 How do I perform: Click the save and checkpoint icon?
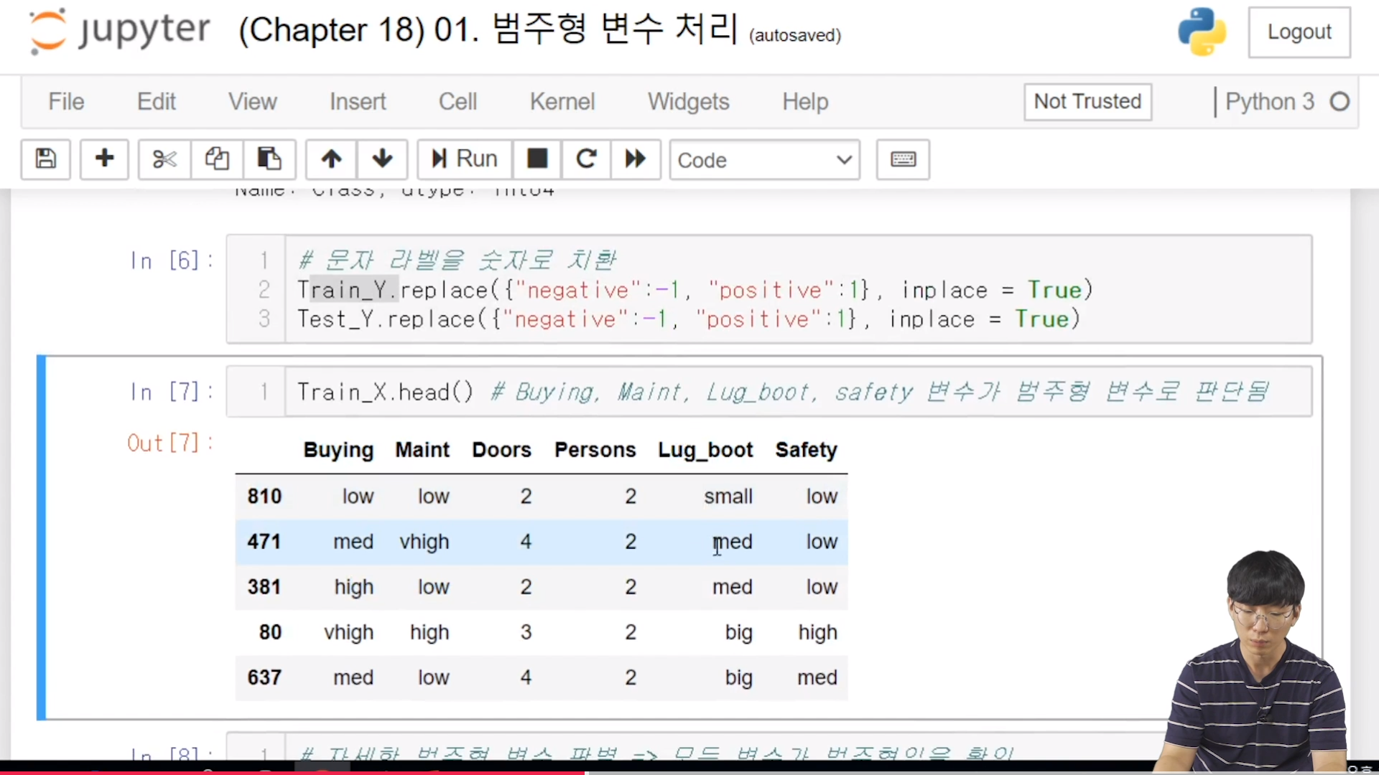pos(45,159)
